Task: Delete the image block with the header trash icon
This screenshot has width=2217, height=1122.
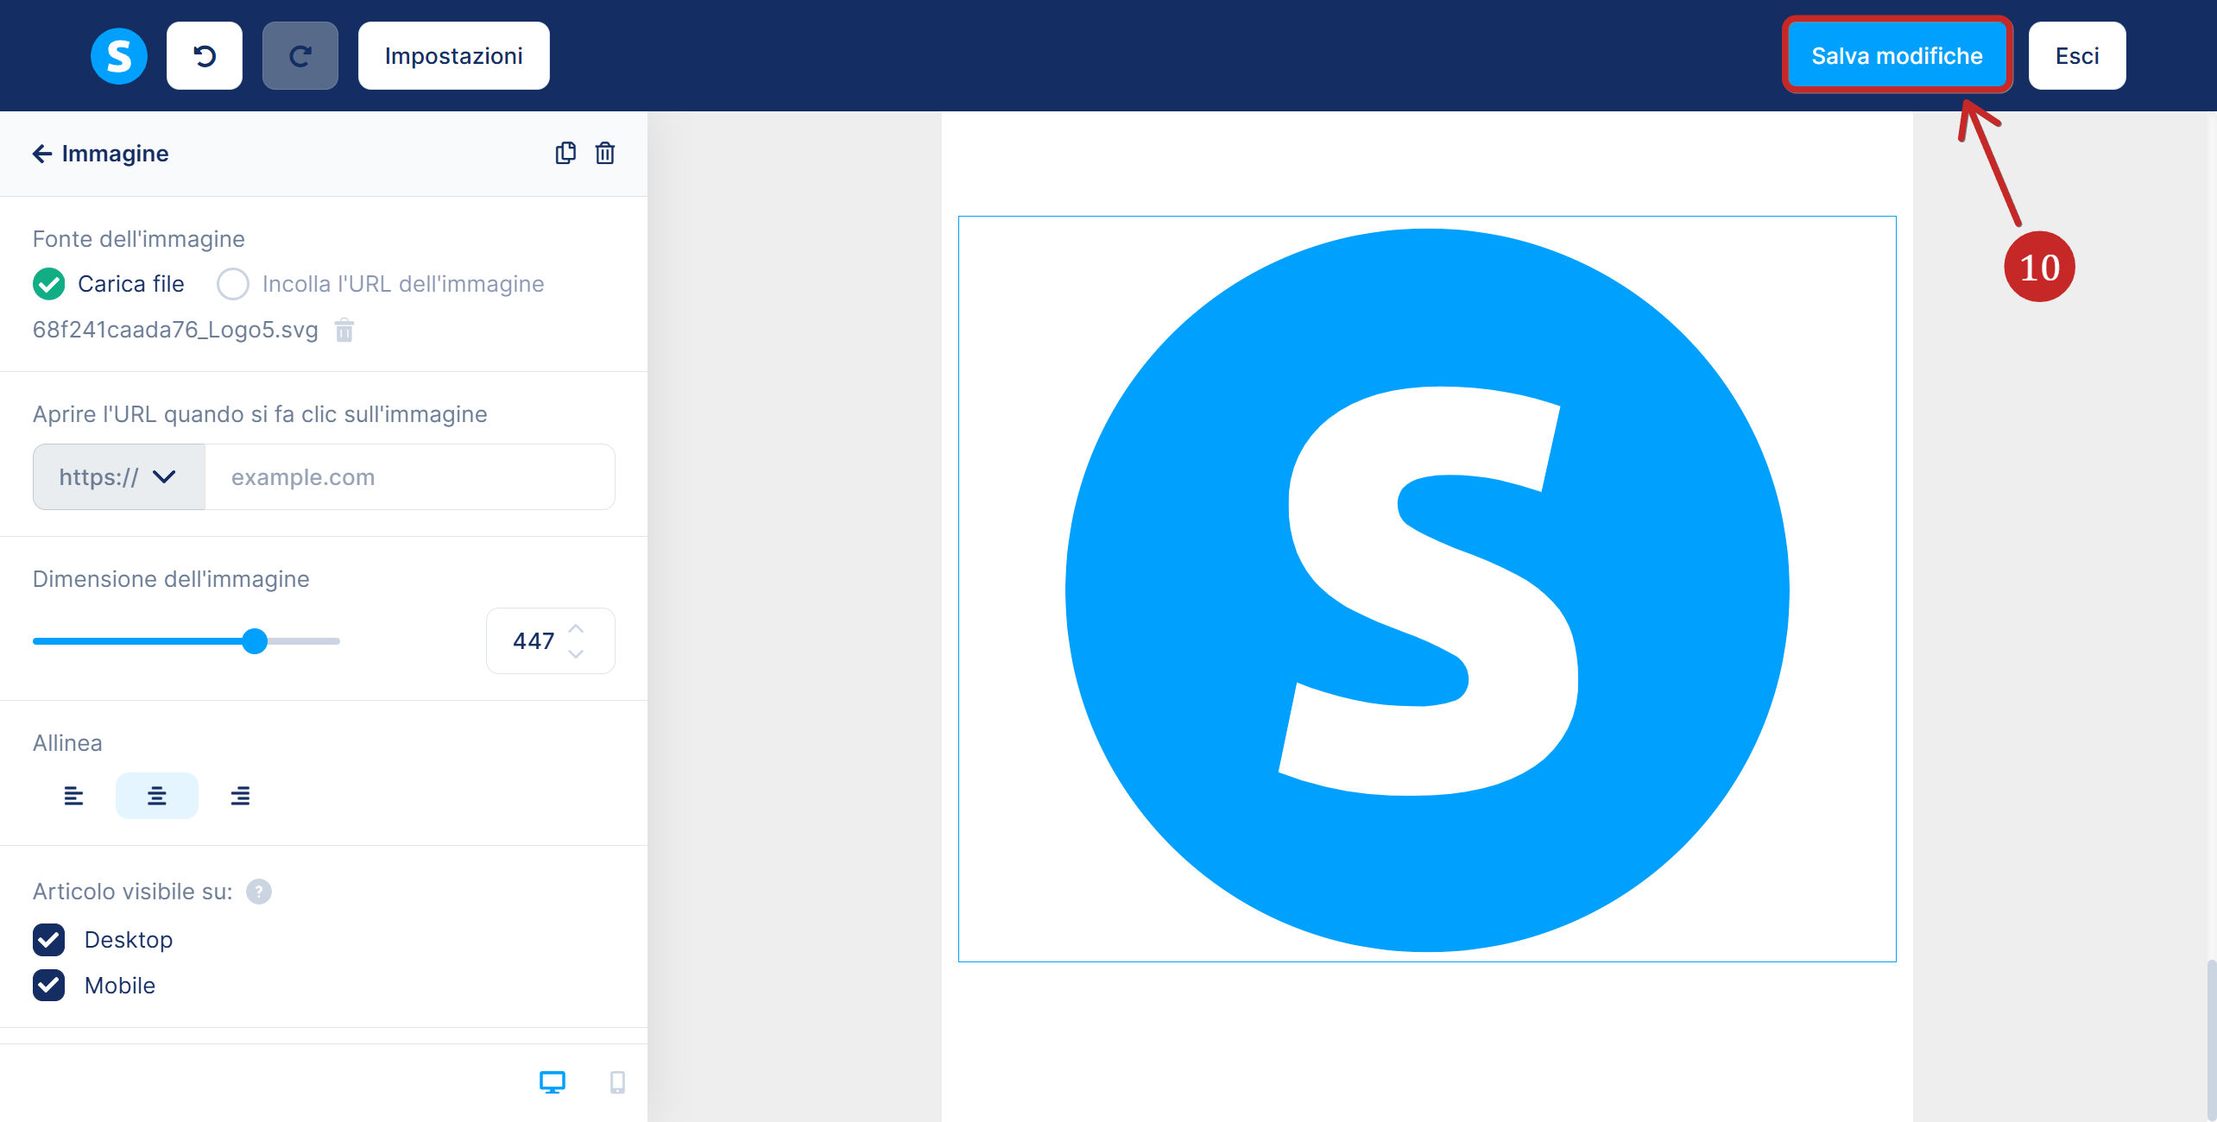Action: (605, 153)
